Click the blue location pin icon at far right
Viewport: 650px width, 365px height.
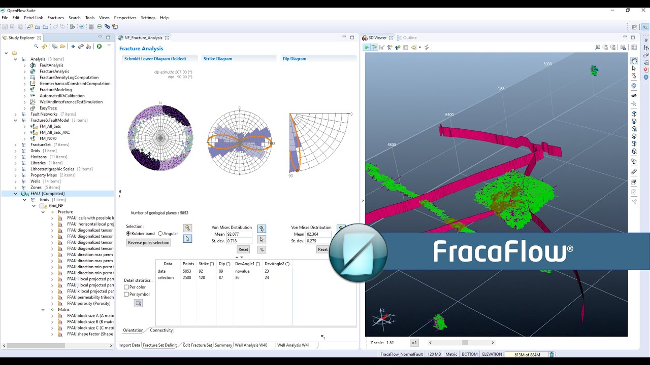(646, 78)
